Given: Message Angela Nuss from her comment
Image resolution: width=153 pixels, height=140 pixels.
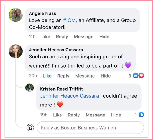Looking at the screenshot, I should (84, 37).
